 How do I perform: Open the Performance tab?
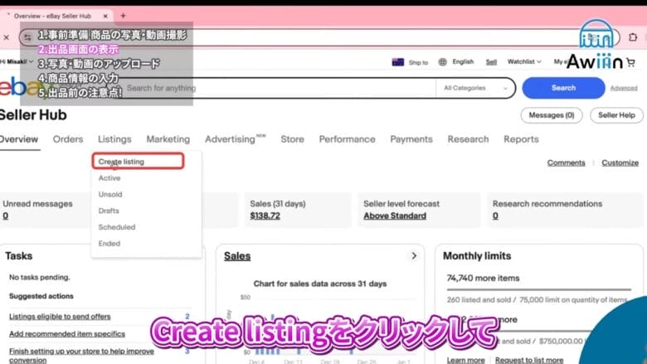[347, 139]
